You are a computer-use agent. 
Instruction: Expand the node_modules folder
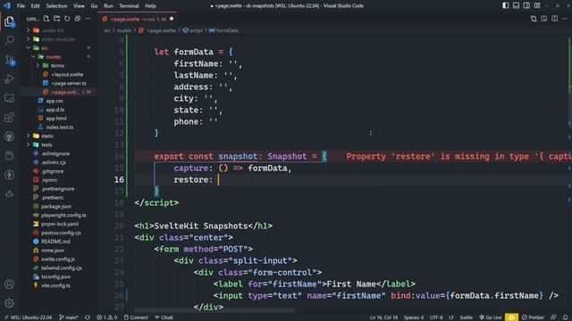click(x=58, y=39)
